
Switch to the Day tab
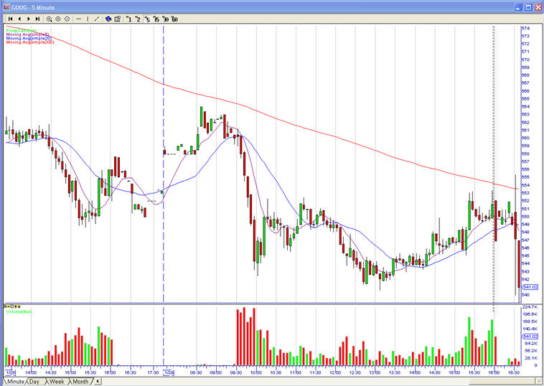click(x=33, y=381)
